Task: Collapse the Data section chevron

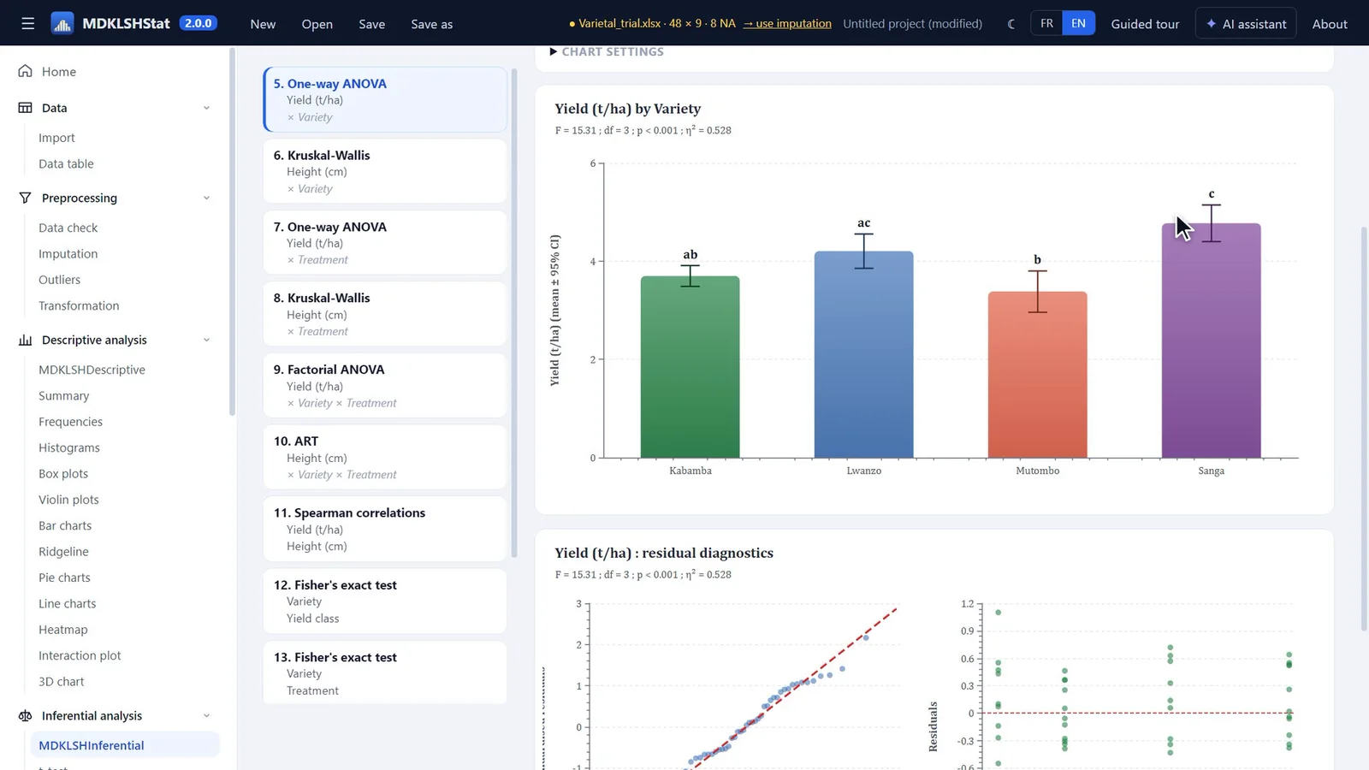Action: (x=206, y=108)
